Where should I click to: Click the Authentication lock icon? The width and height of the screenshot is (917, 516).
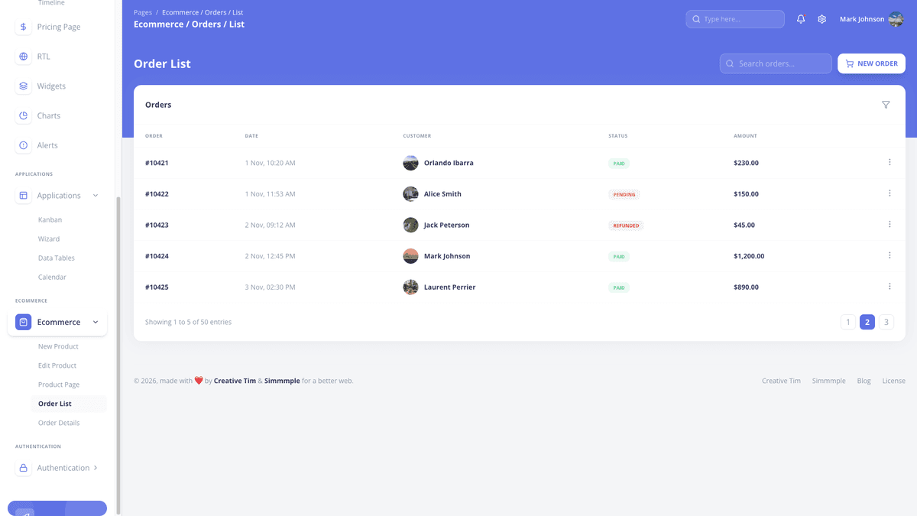point(22,467)
